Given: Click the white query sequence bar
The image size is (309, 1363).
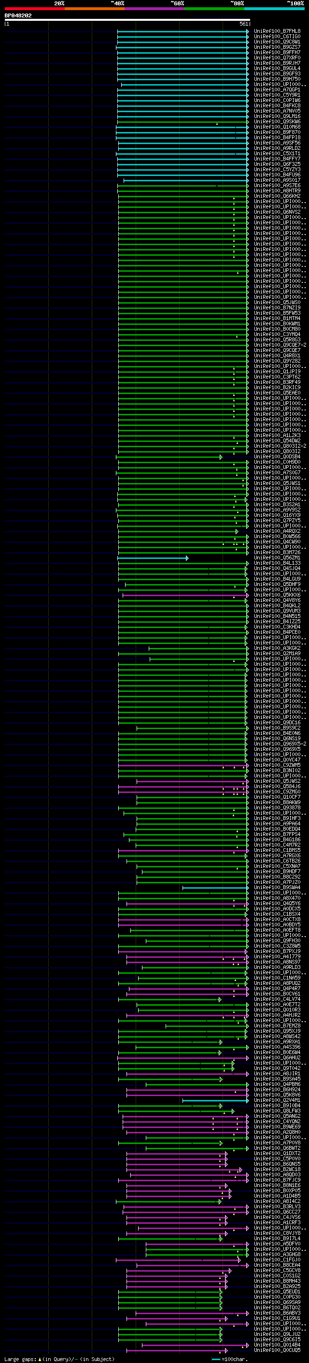Looking at the screenshot, I should click(x=127, y=19).
